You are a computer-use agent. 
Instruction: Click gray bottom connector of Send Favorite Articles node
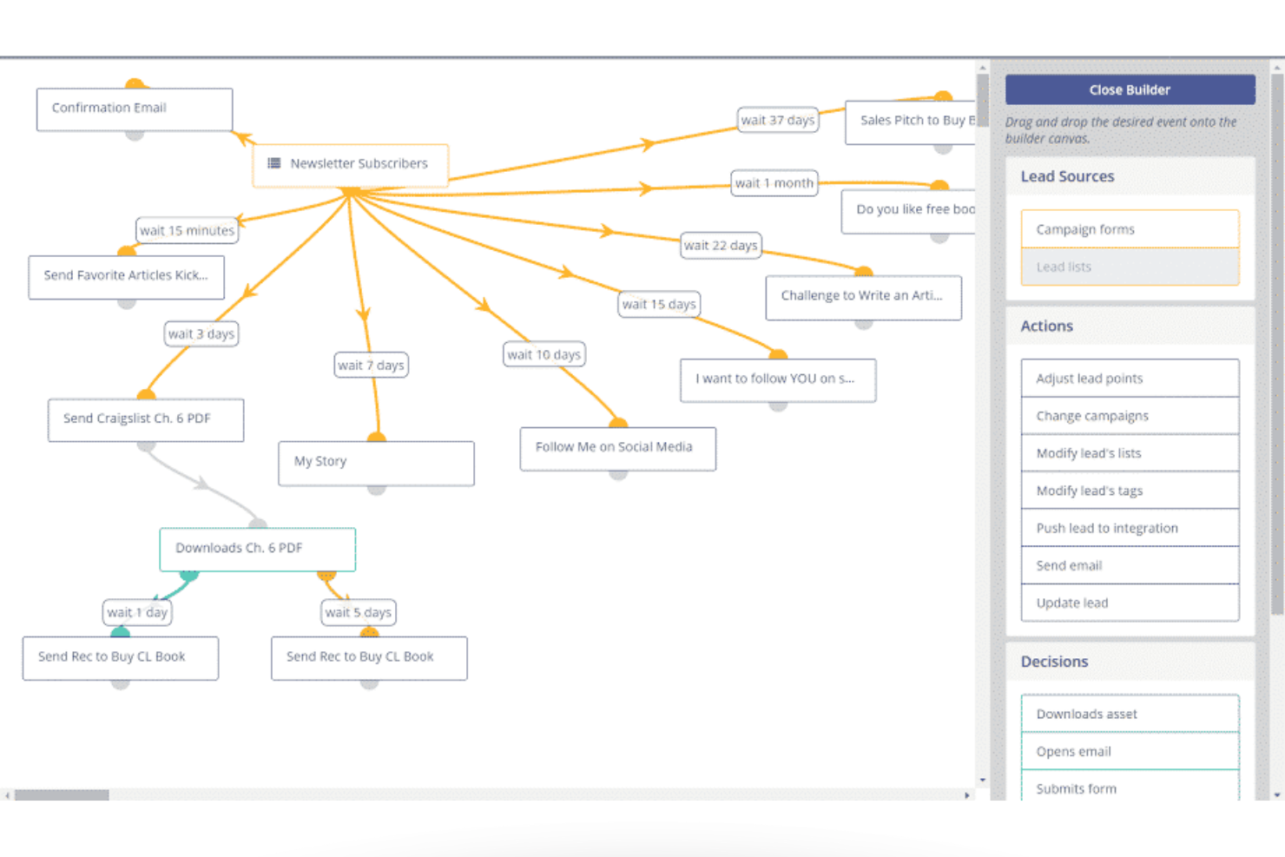(x=127, y=303)
